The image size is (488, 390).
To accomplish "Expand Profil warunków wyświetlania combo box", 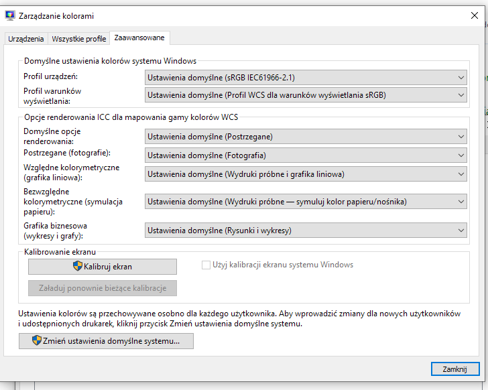I will [x=306, y=95].
